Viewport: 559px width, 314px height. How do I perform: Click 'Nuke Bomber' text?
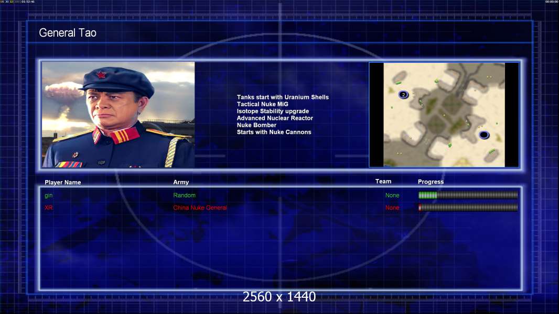256,125
